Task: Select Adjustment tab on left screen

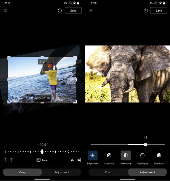Action: tap(62, 172)
